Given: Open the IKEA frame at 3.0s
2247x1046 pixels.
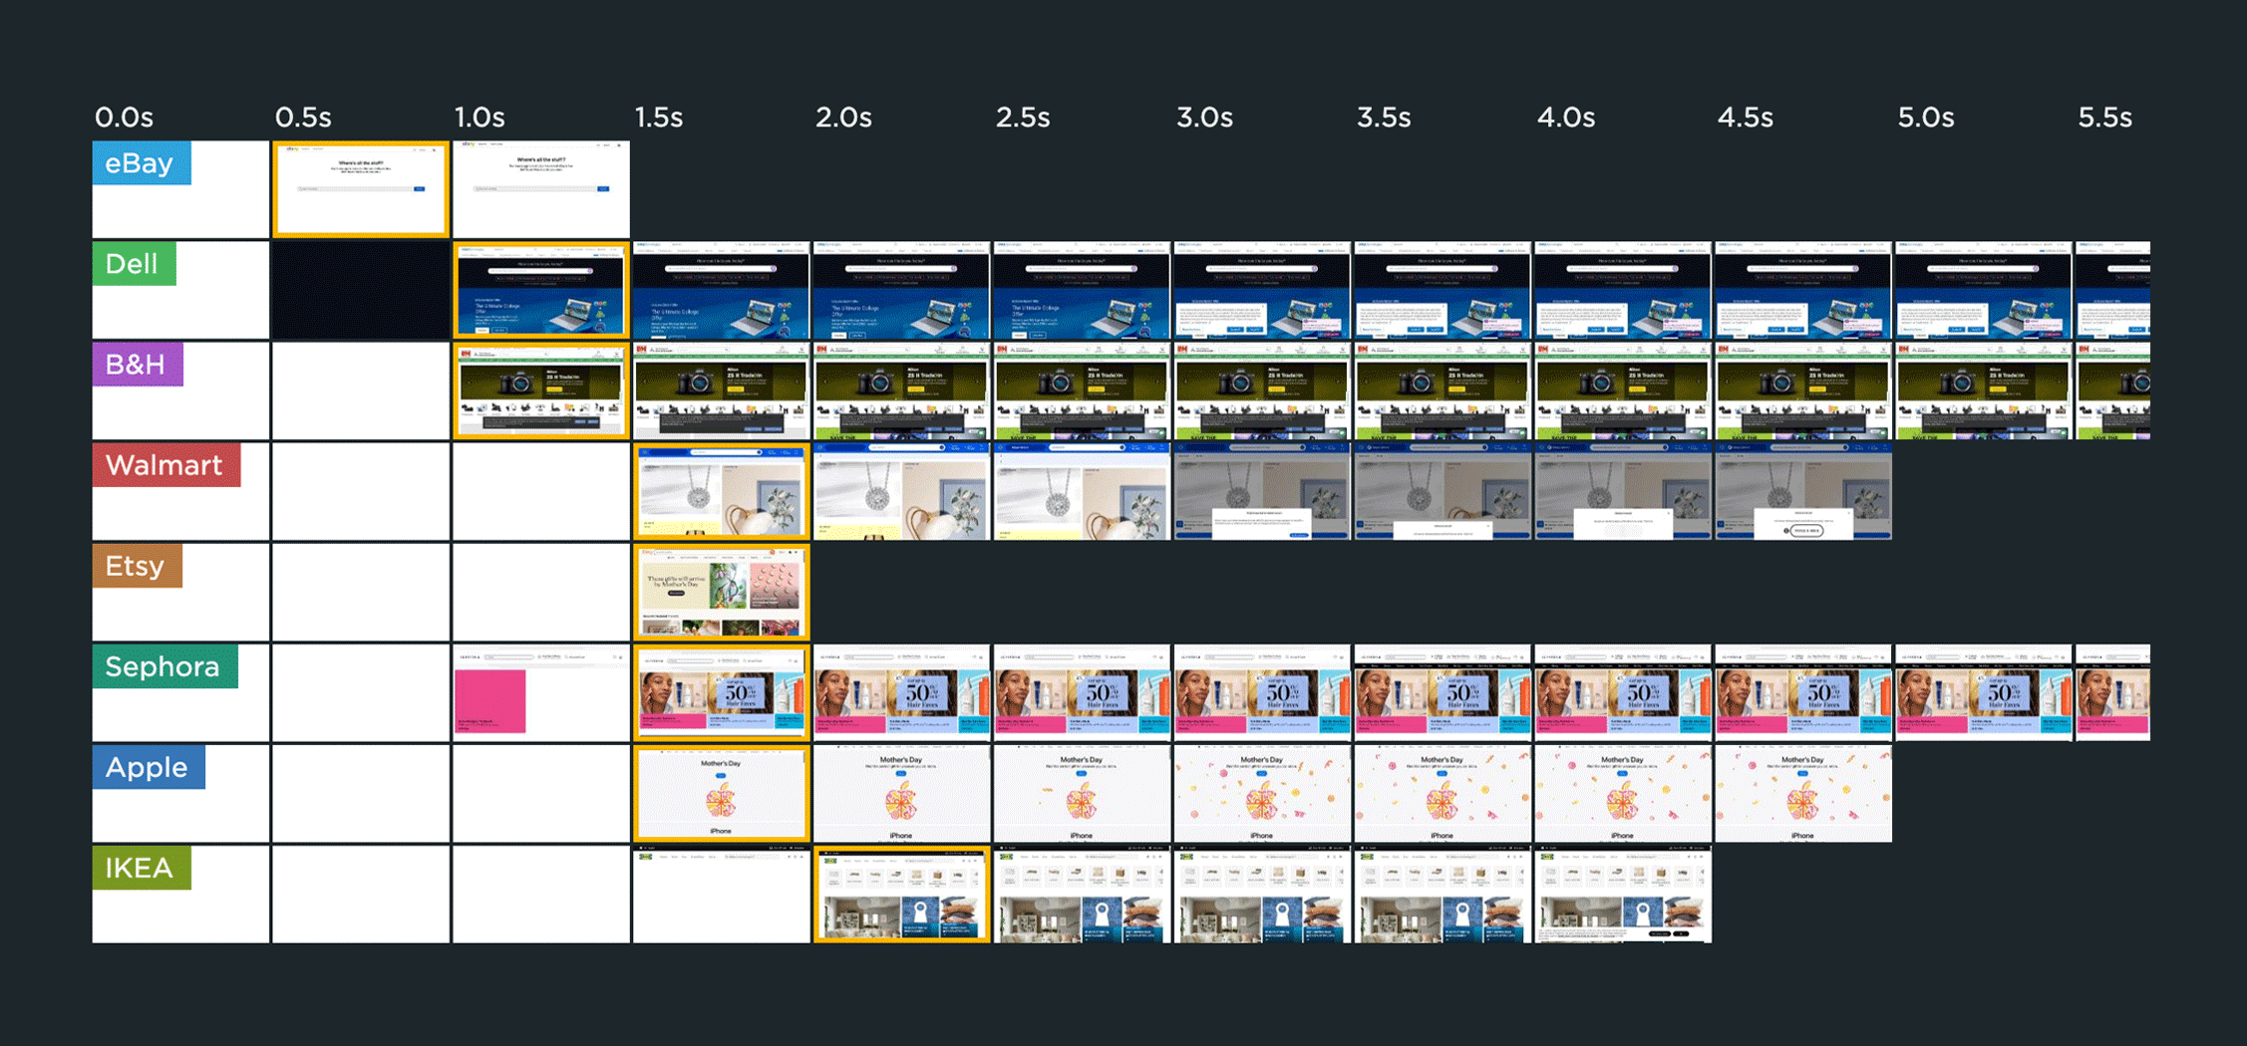Looking at the screenshot, I should click(1263, 894).
